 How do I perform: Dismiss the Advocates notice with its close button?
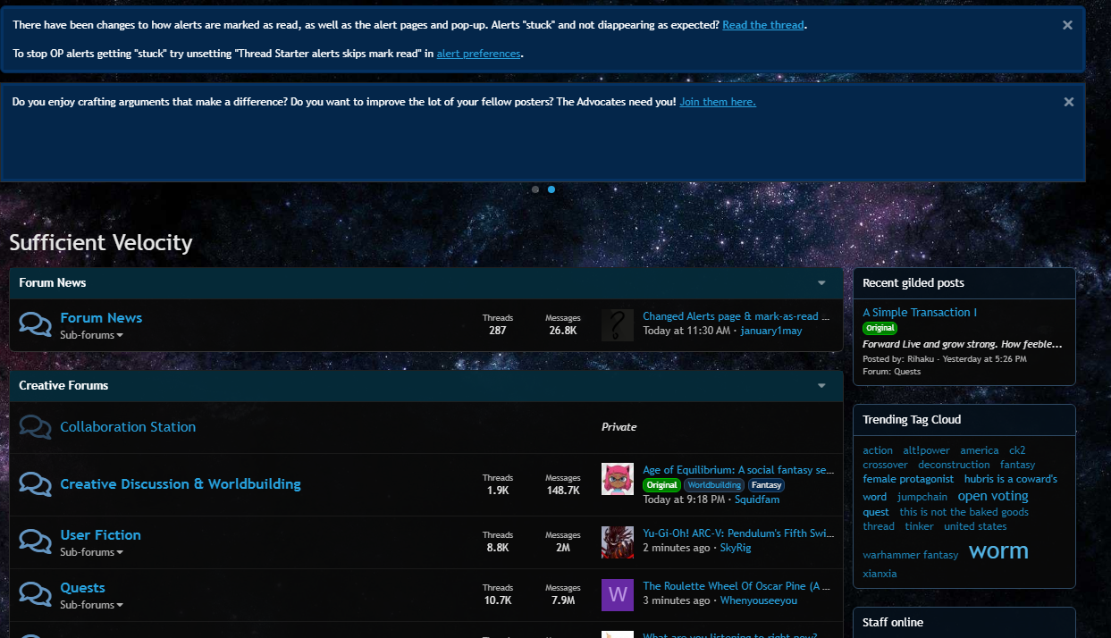pos(1068,101)
